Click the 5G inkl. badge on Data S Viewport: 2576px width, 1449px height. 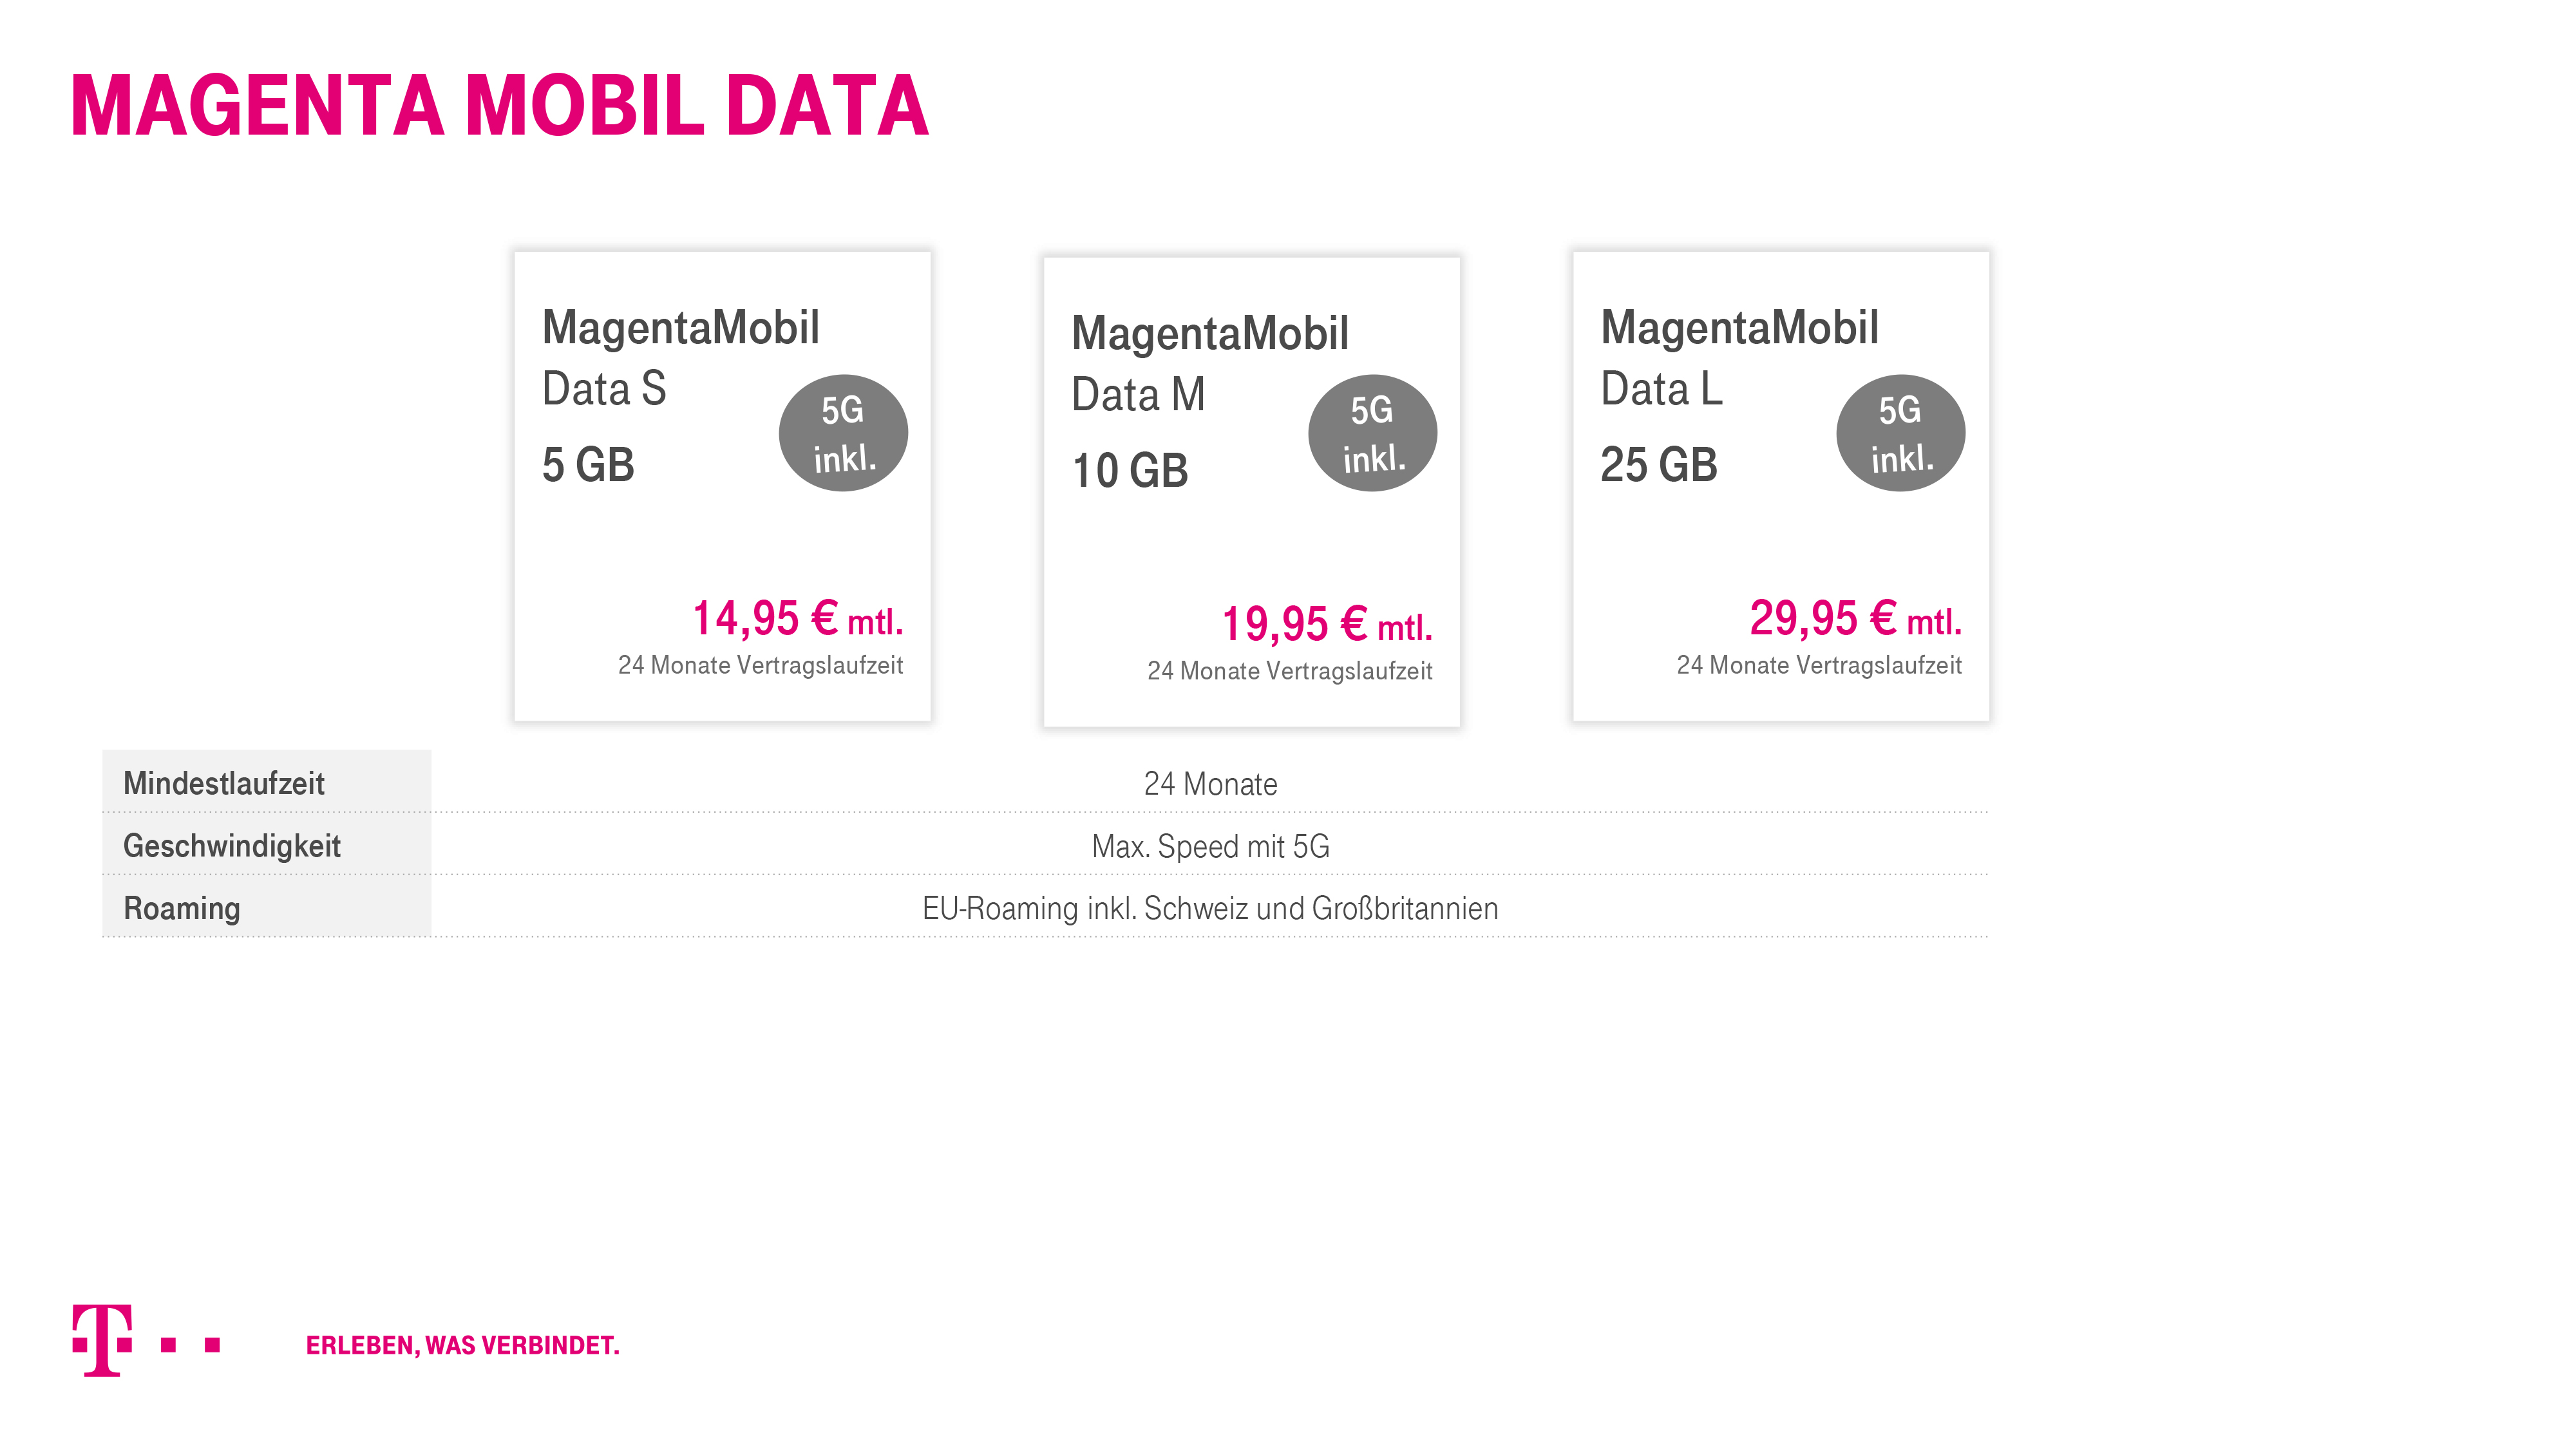tap(843, 433)
